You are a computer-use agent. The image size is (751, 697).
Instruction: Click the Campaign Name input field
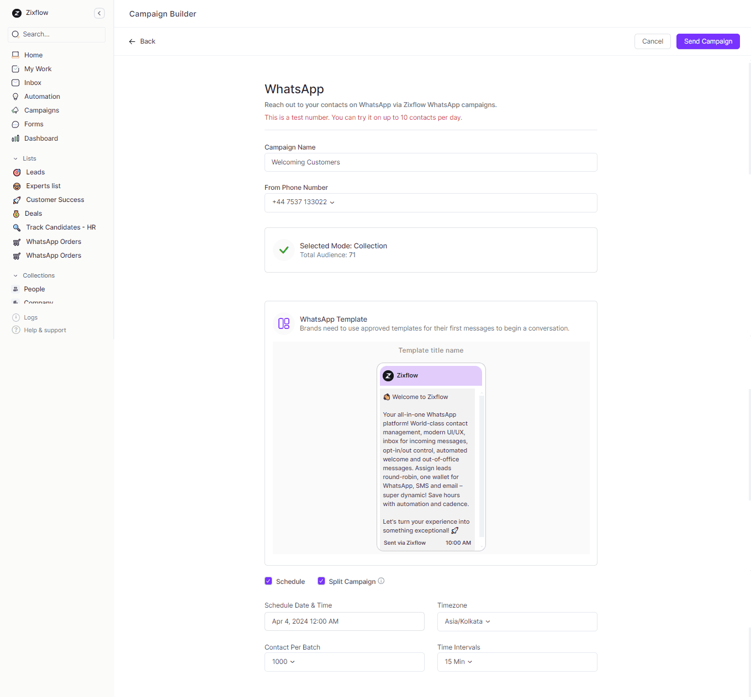(431, 162)
